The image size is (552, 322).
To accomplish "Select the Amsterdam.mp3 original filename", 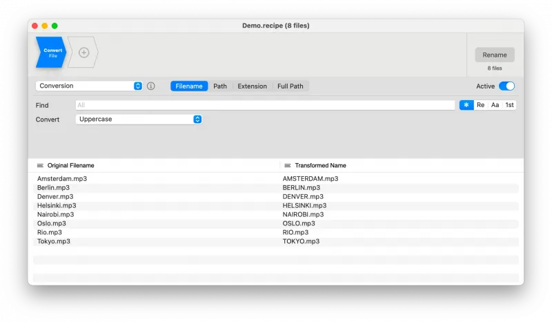I will pos(62,179).
